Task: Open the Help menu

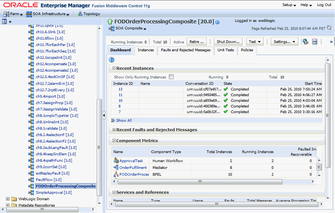Action: [306, 5]
